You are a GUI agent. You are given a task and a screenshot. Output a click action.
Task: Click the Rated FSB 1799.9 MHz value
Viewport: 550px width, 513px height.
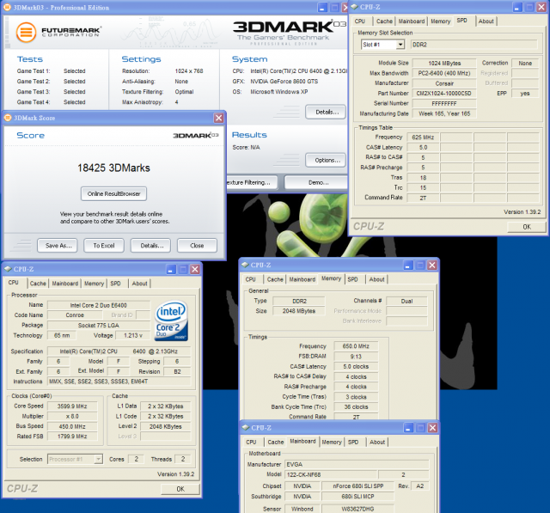pos(72,437)
